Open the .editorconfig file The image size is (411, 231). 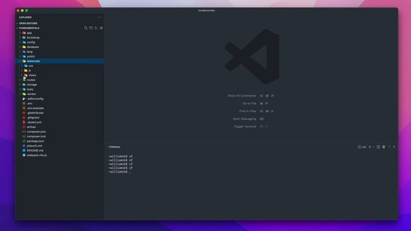pyautogui.click(x=60, y=99)
